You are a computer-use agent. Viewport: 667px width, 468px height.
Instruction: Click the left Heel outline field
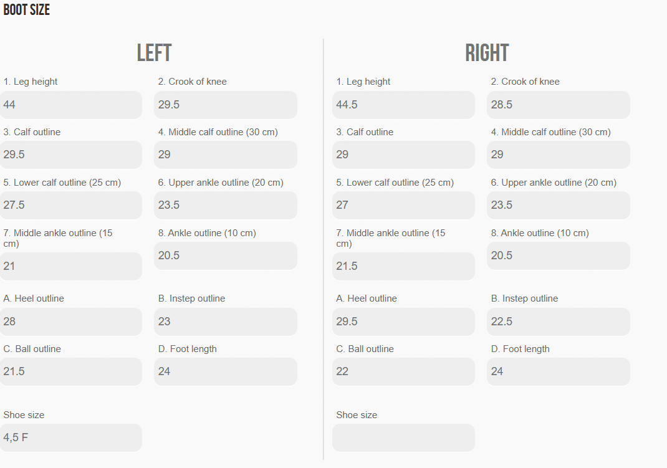pos(71,322)
